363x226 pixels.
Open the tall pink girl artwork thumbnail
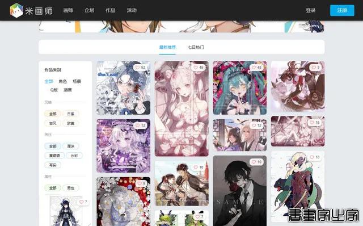(x=181, y=108)
